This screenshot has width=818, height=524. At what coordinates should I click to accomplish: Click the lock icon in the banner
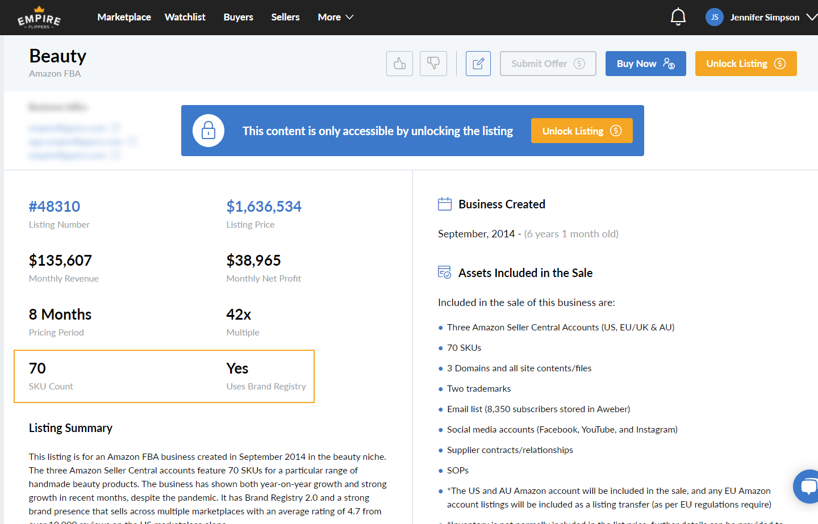tap(208, 131)
